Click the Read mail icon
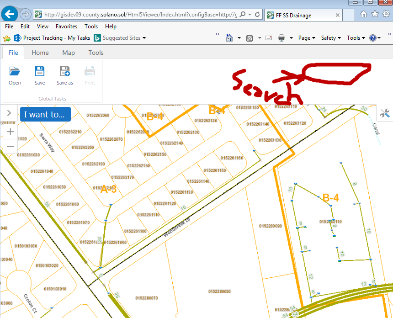The width and height of the screenshot is (393, 318). tap(269, 38)
